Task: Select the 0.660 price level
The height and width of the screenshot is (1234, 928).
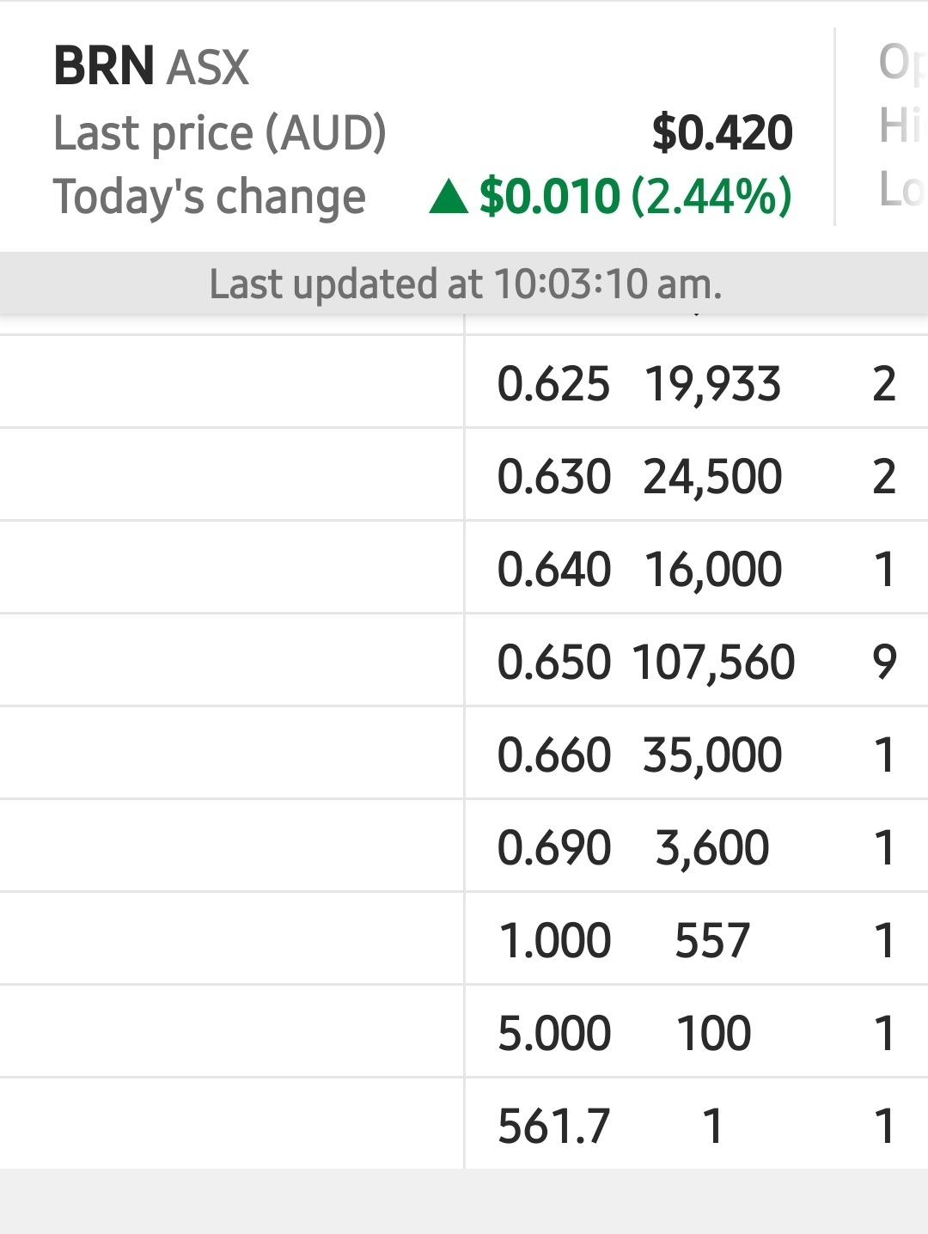Action: point(553,754)
